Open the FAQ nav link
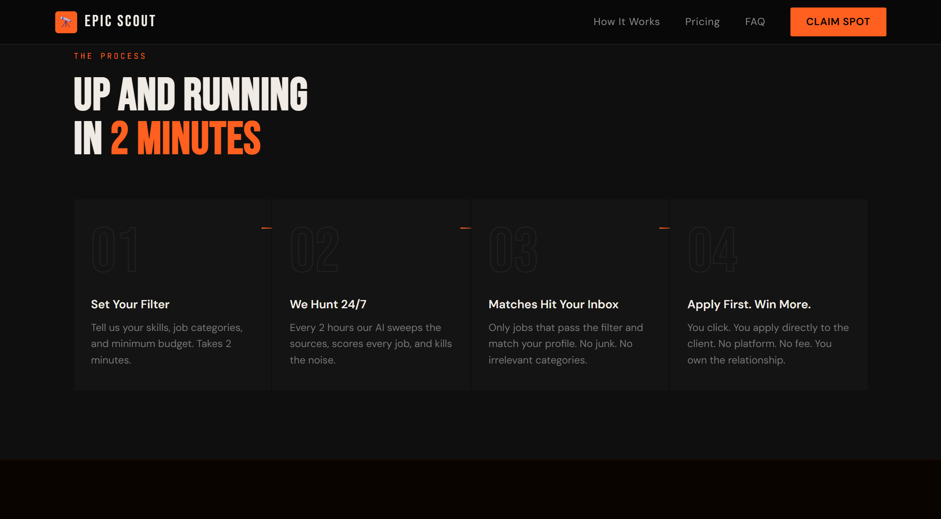This screenshot has height=519, width=941. click(755, 22)
